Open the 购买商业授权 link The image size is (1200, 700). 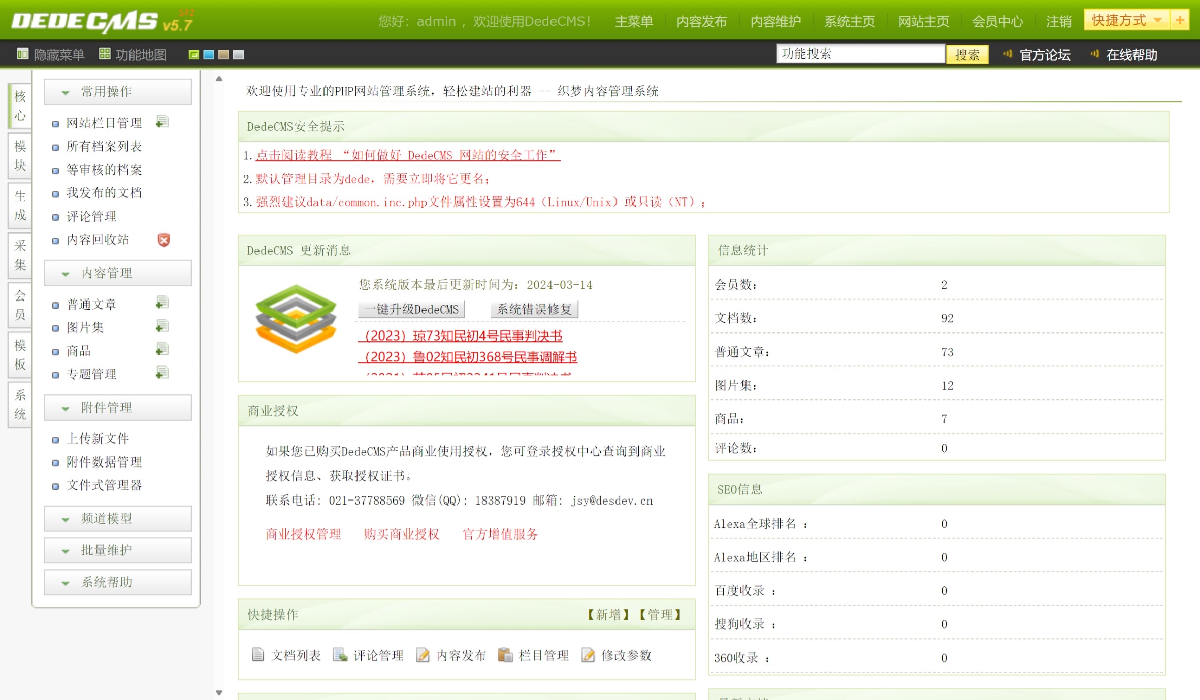tap(401, 534)
